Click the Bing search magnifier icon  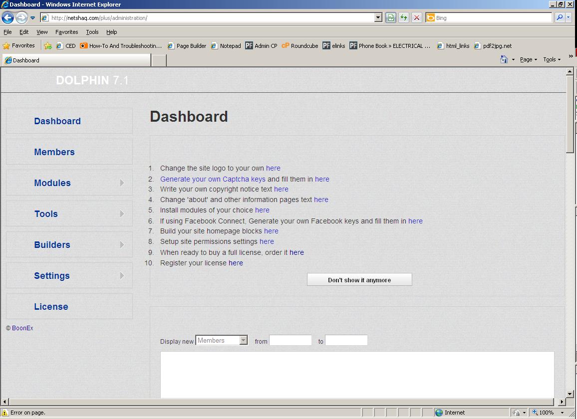pyautogui.click(x=560, y=18)
